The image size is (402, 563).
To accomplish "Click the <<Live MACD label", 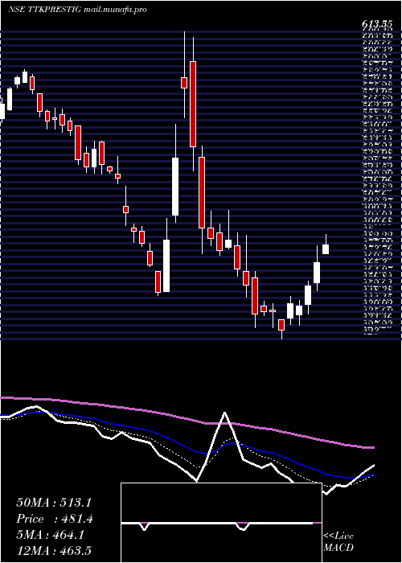I will click(x=338, y=542).
